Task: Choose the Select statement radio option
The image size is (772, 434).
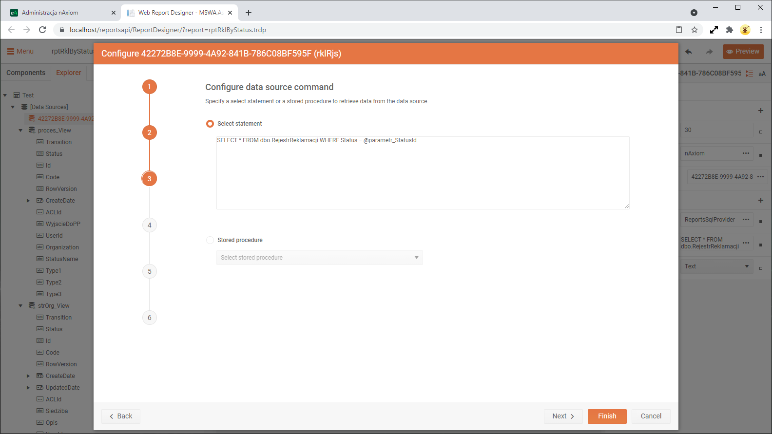Action: click(x=210, y=124)
